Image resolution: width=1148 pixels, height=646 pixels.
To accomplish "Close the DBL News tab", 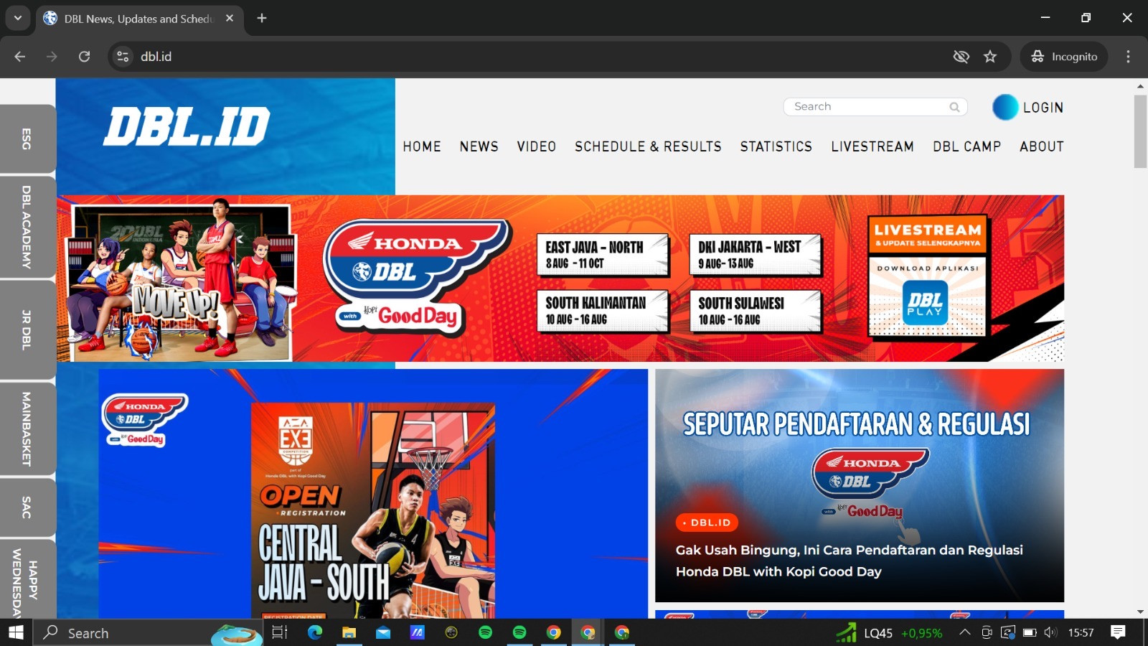I will point(230,18).
